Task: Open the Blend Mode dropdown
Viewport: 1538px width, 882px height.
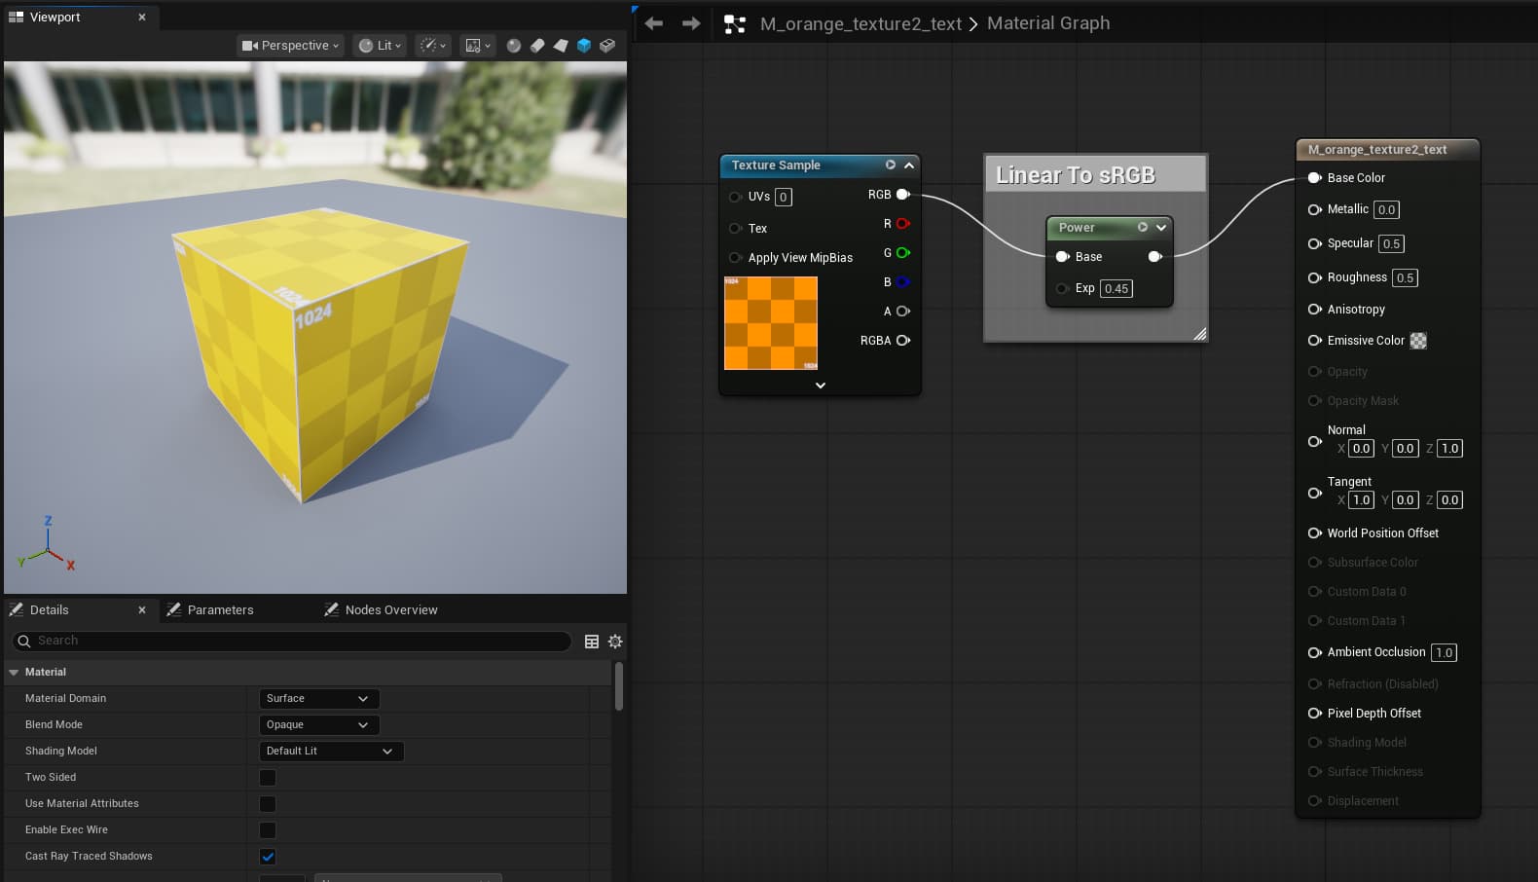Action: (318, 725)
